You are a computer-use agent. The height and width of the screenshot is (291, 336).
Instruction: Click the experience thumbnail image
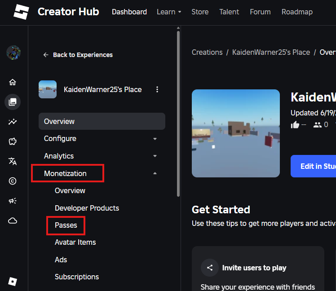(235, 133)
